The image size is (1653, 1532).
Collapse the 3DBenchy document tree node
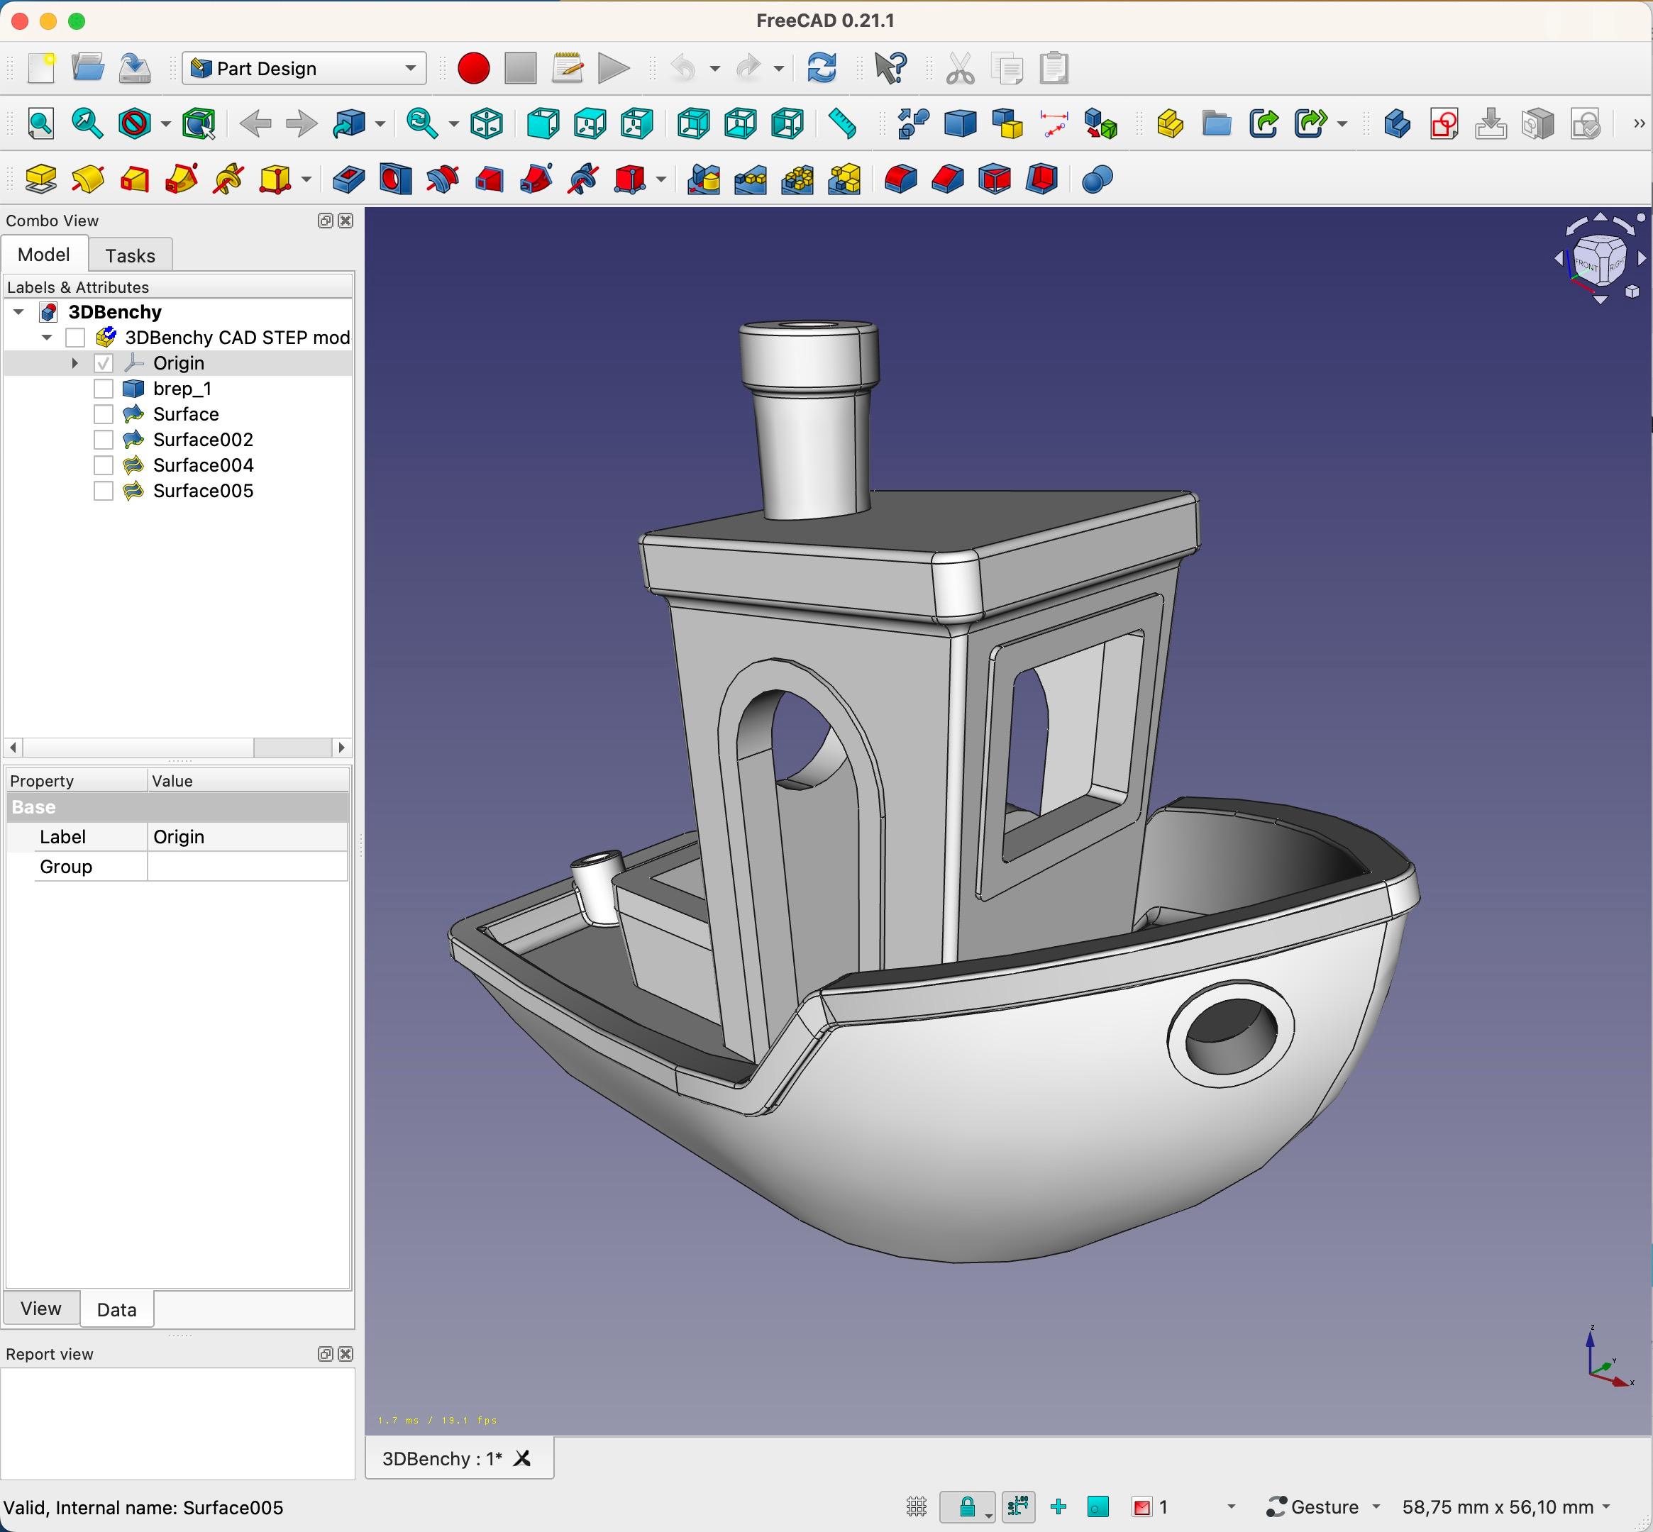click(x=19, y=313)
